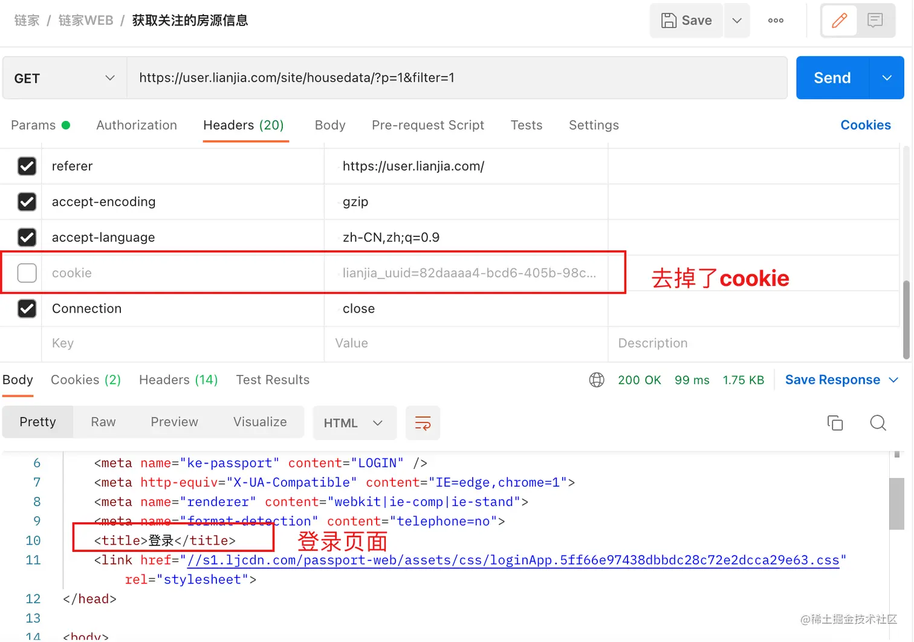Click the empty Key input field
This screenshot has width=914, height=642.
point(183,343)
